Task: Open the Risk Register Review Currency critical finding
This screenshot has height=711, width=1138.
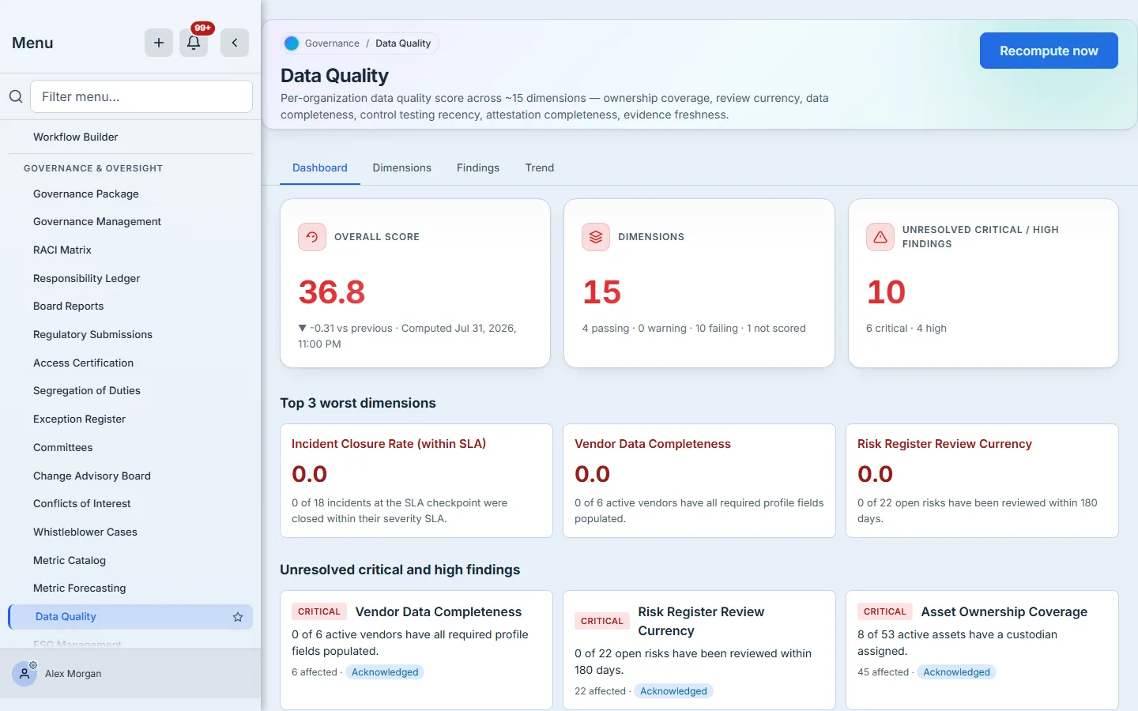Action: 699,650
